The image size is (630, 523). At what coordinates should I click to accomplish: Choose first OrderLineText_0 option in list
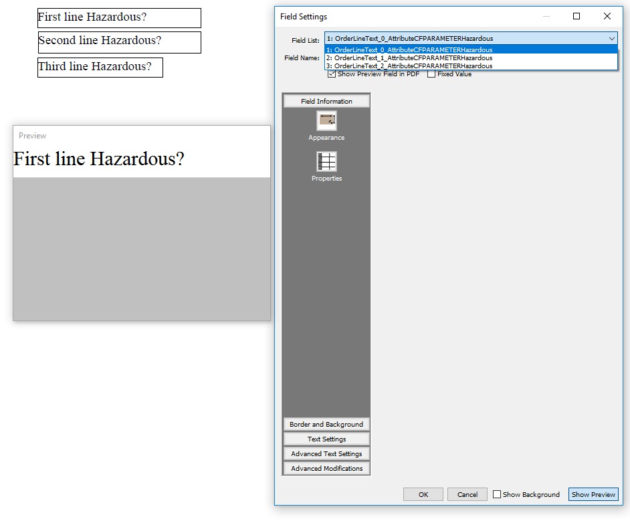pos(413,50)
